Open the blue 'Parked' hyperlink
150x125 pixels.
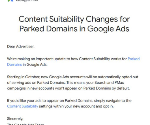(134, 59)
